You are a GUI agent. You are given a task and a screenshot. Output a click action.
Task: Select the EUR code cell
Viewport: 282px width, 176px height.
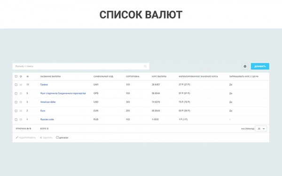point(96,111)
